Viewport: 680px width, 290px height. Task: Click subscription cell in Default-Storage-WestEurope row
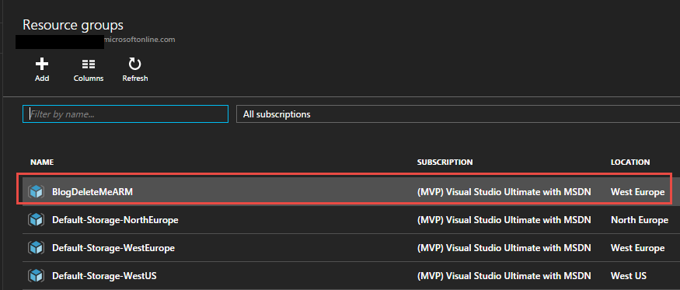(504, 248)
